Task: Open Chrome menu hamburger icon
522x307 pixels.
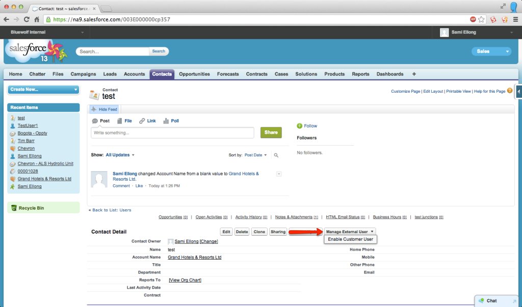Action: 515,19
